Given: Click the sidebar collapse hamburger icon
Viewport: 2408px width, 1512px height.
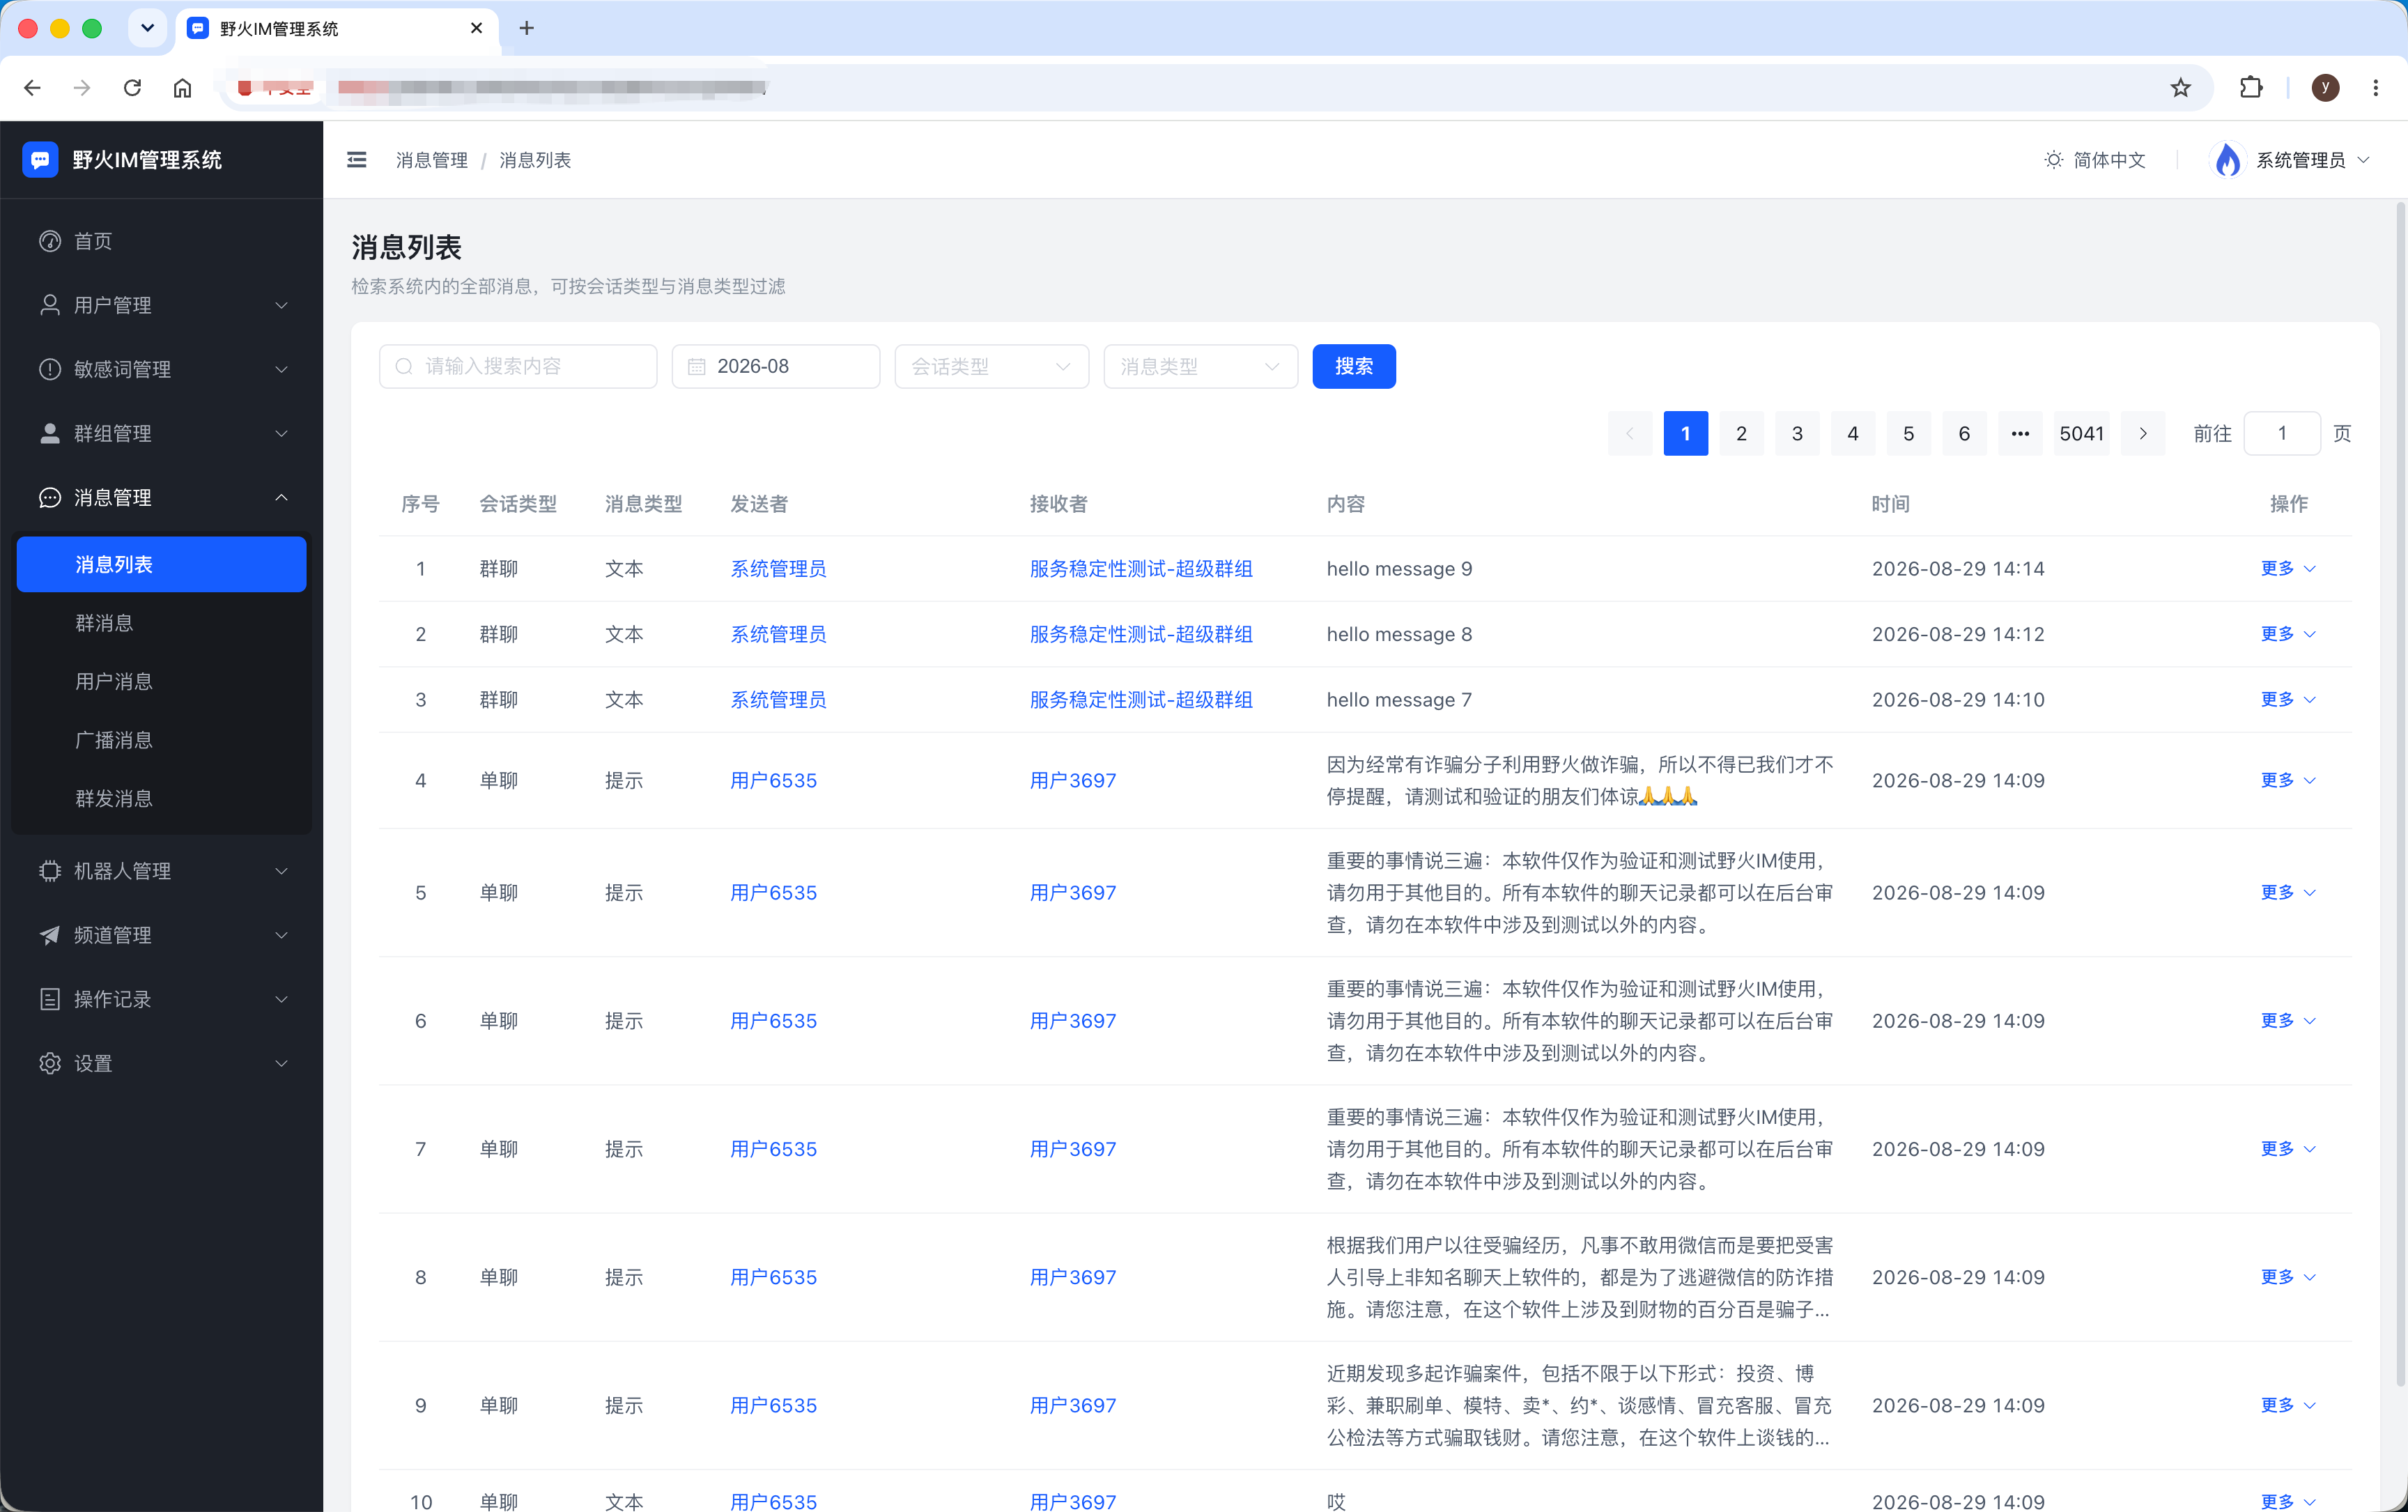Looking at the screenshot, I should (x=357, y=160).
